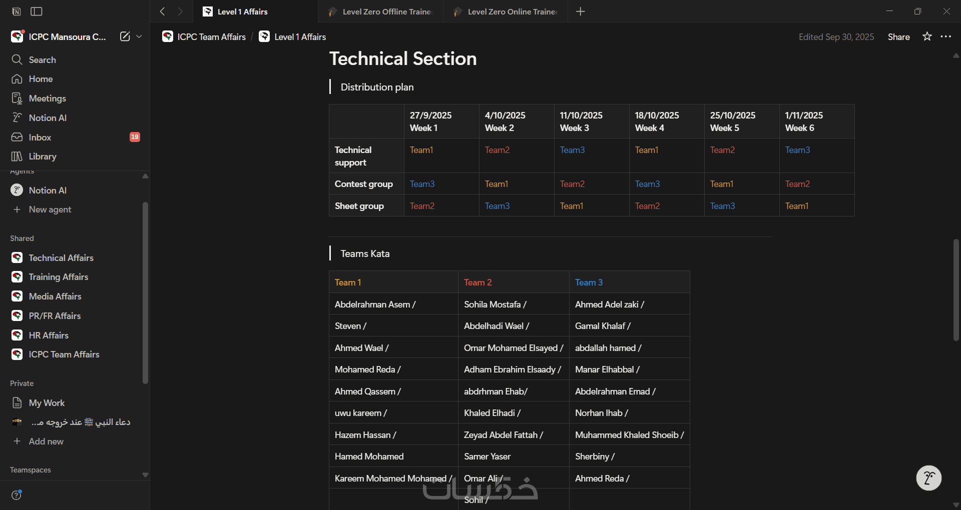Viewport: 961px width, 510px height.
Task: Click the floating Notion AI assistant button
Action: click(928, 478)
